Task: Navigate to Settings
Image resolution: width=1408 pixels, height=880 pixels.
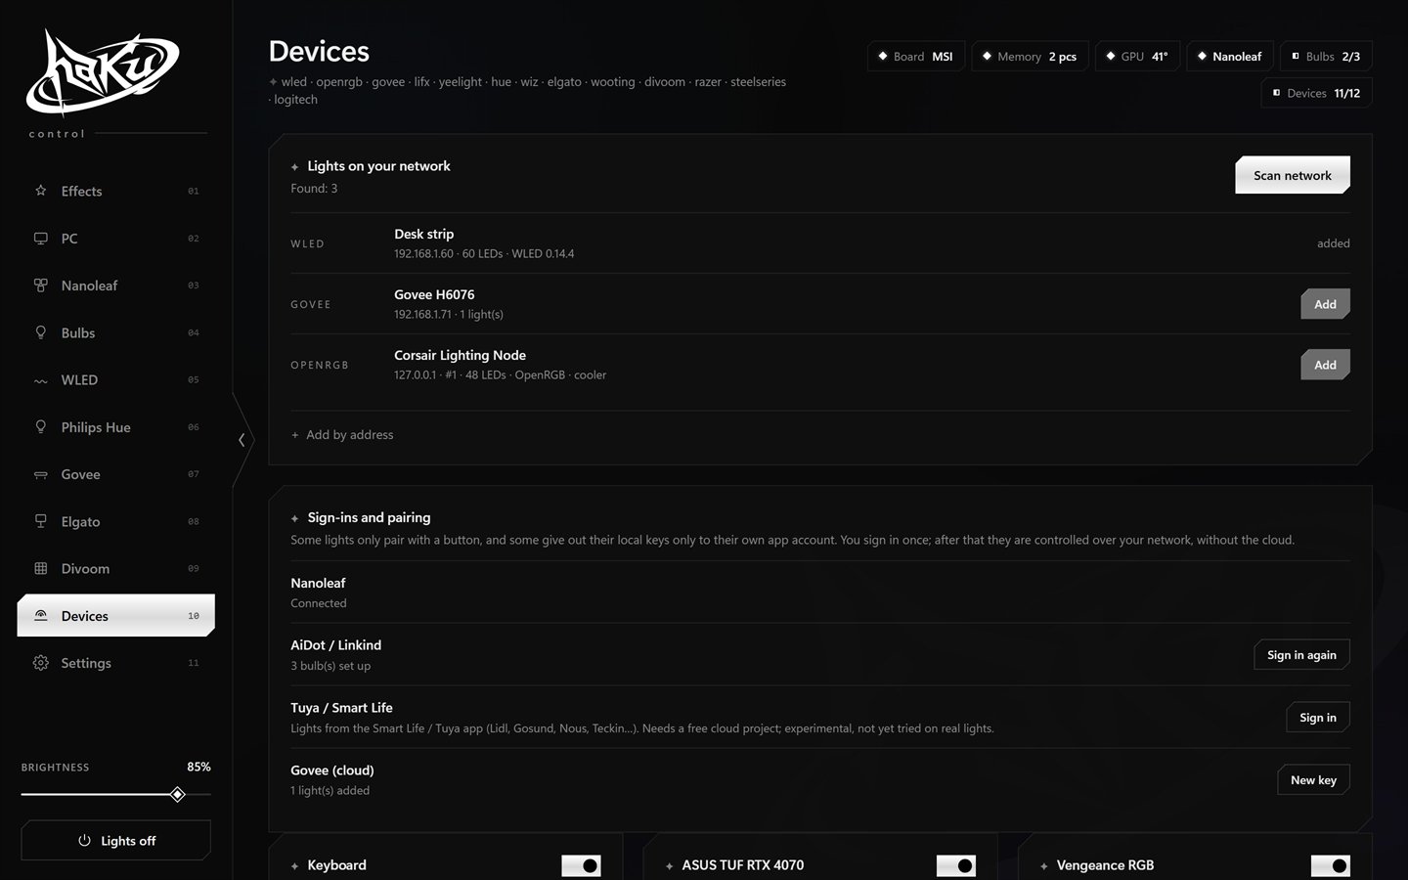Action: 115,663
